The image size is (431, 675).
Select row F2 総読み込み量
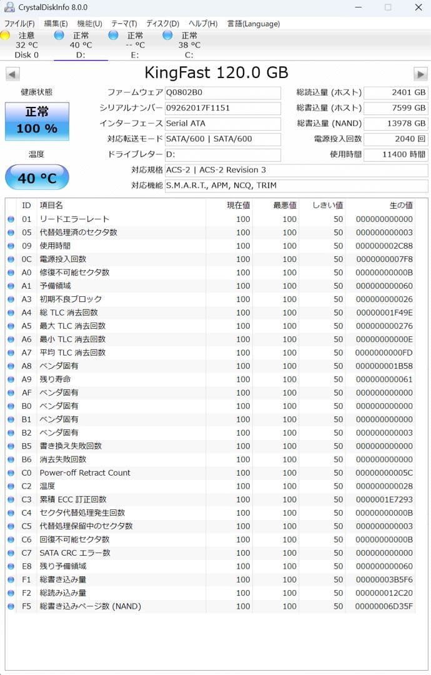(x=211, y=592)
